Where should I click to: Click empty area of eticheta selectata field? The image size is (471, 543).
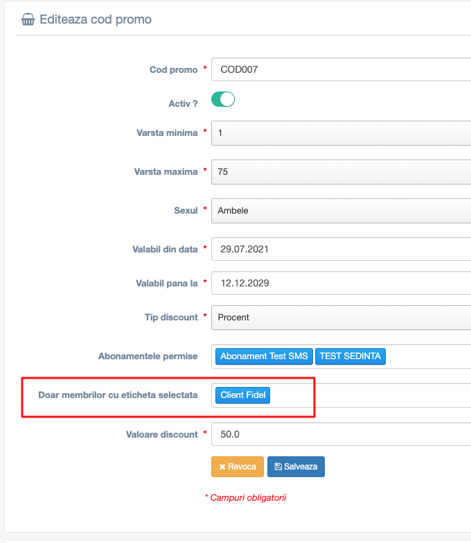pyautogui.click(x=372, y=395)
